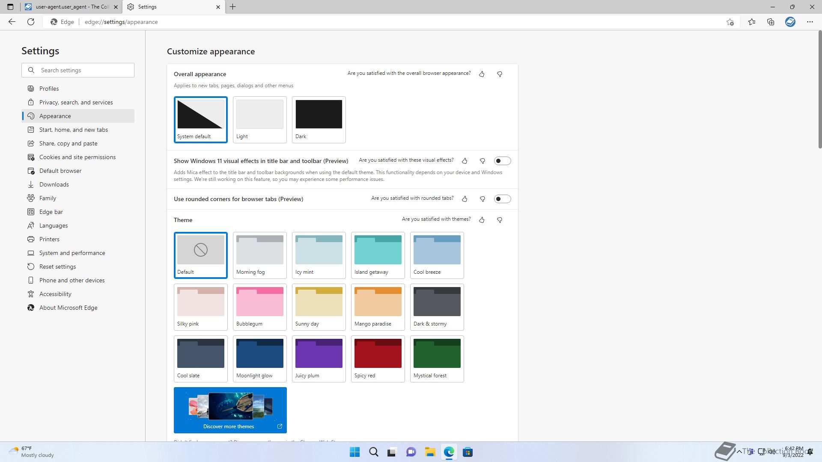Open Cookies and site permissions section
Image resolution: width=822 pixels, height=462 pixels.
pyautogui.click(x=78, y=157)
